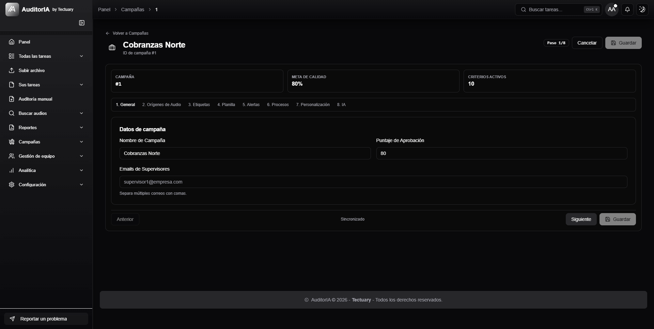The height and width of the screenshot is (329, 654).
Task: Click the AuditorIA logo icon
Action: (12, 10)
